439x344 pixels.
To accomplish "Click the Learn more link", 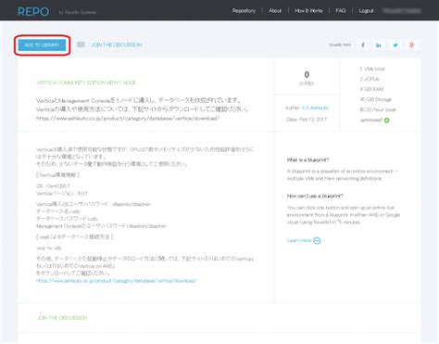I will click(299, 240).
